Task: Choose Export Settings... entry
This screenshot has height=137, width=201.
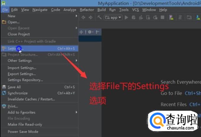Action: pyautogui.click(x=40, y=74)
